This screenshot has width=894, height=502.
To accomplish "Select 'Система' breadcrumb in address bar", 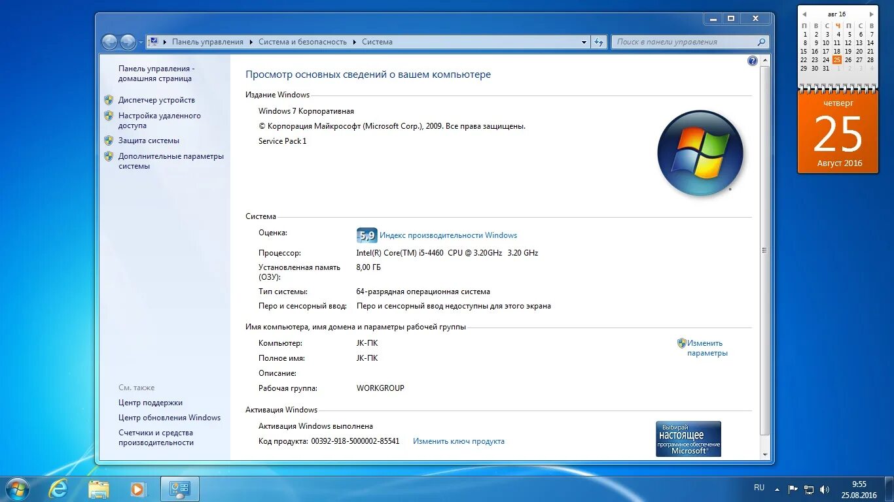I will click(x=377, y=42).
